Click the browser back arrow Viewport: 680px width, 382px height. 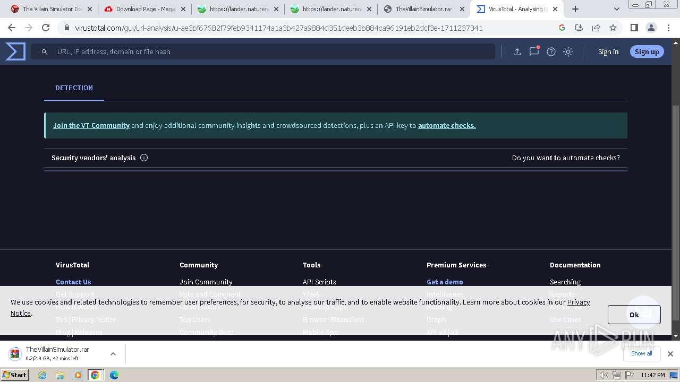(12, 28)
